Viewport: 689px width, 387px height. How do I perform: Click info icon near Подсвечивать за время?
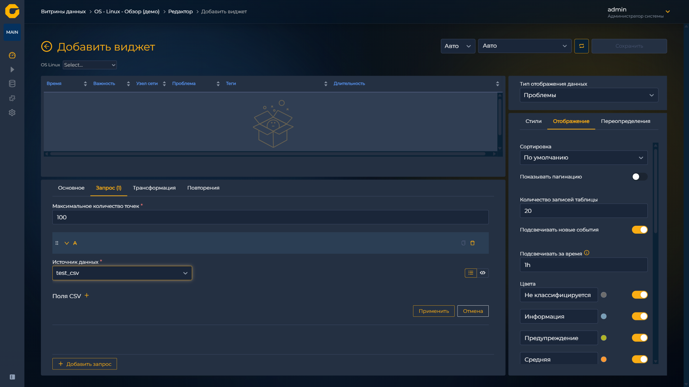587,253
